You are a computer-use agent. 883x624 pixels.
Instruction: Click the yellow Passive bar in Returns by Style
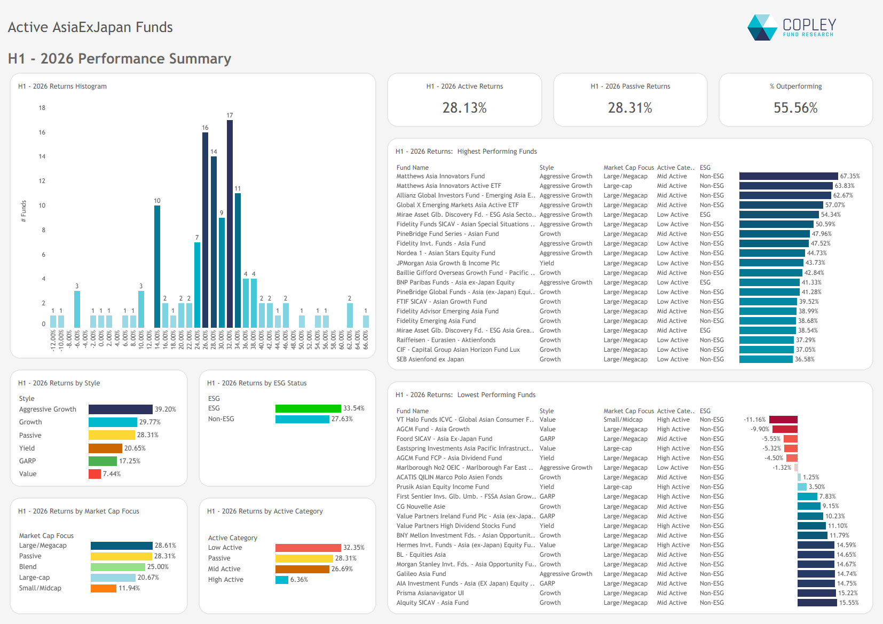click(112, 435)
